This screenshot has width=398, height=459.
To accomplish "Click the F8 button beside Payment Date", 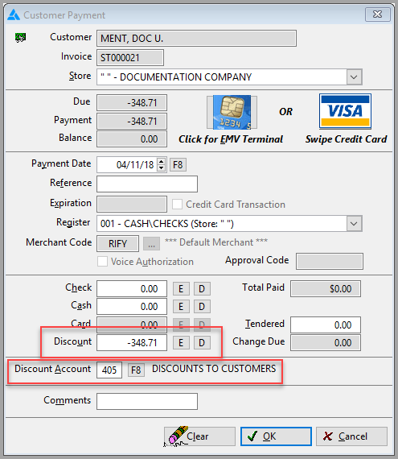I will pyautogui.click(x=178, y=165).
